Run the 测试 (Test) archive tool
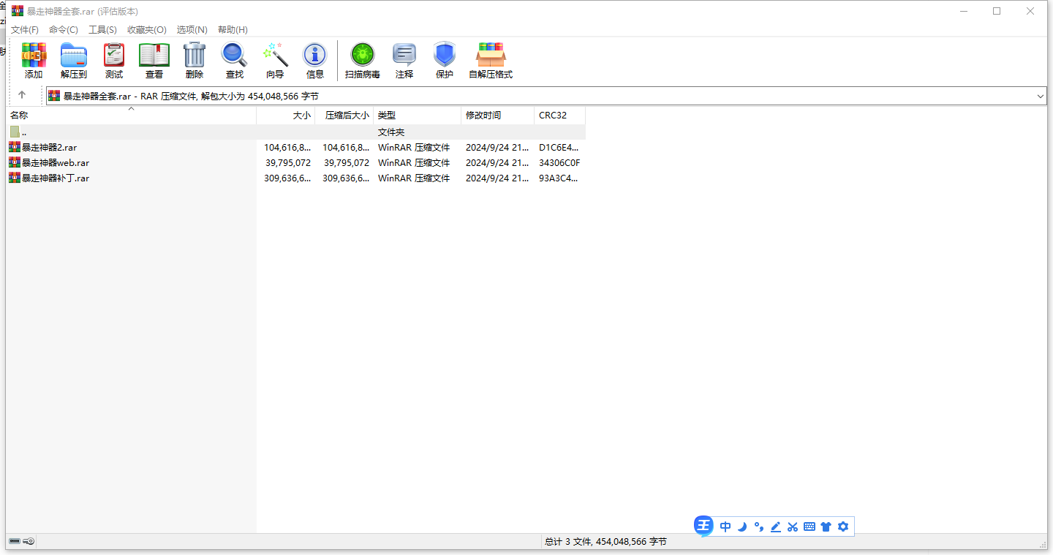 (113, 61)
